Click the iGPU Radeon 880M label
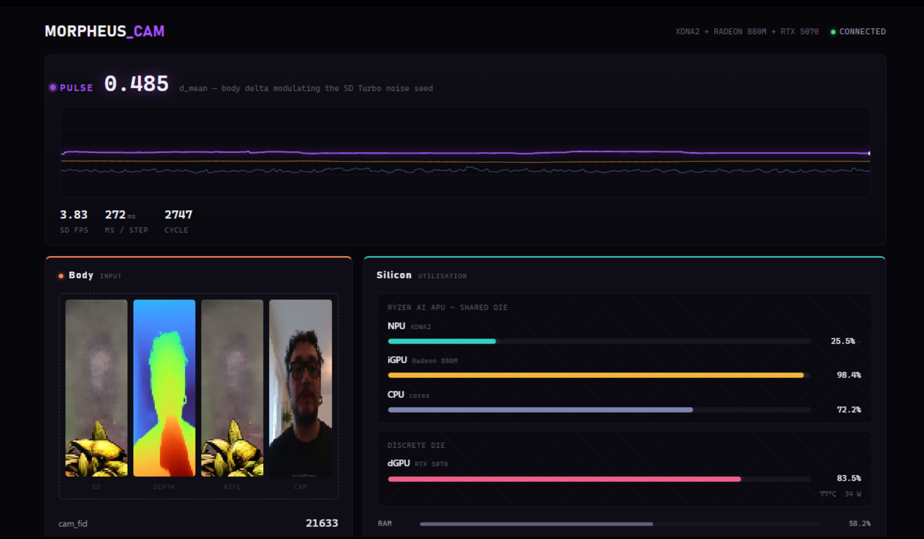Viewport: 924px width, 539px height. pyautogui.click(x=422, y=360)
